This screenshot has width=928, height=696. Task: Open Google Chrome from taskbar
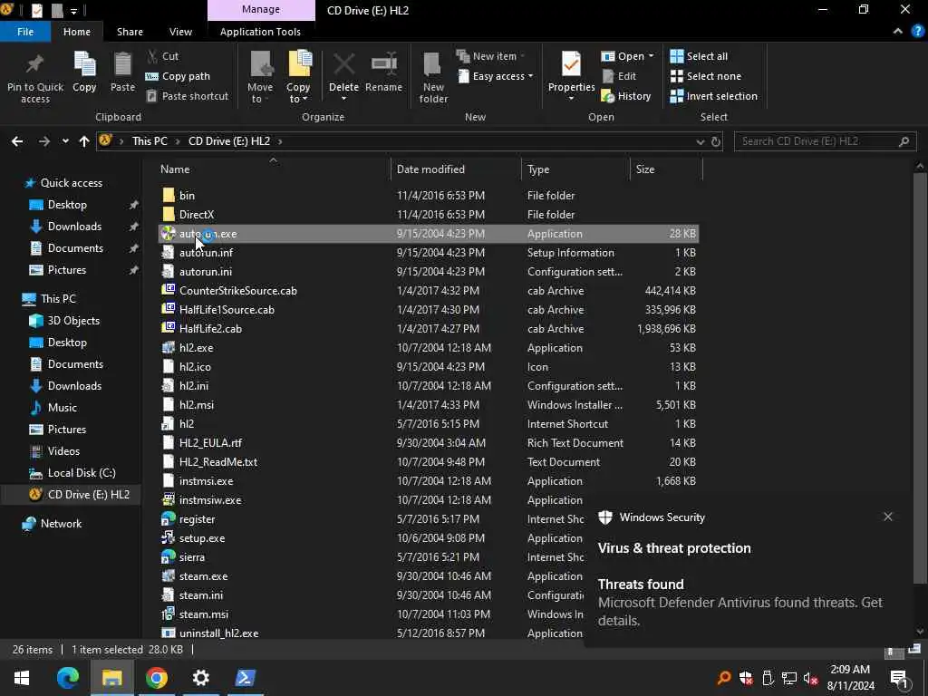(156, 678)
